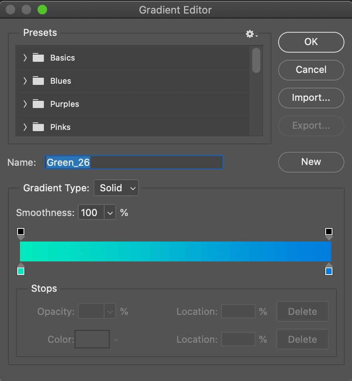The height and width of the screenshot is (381, 352).
Task: Expand the Purples preset group
Action: tap(25, 104)
